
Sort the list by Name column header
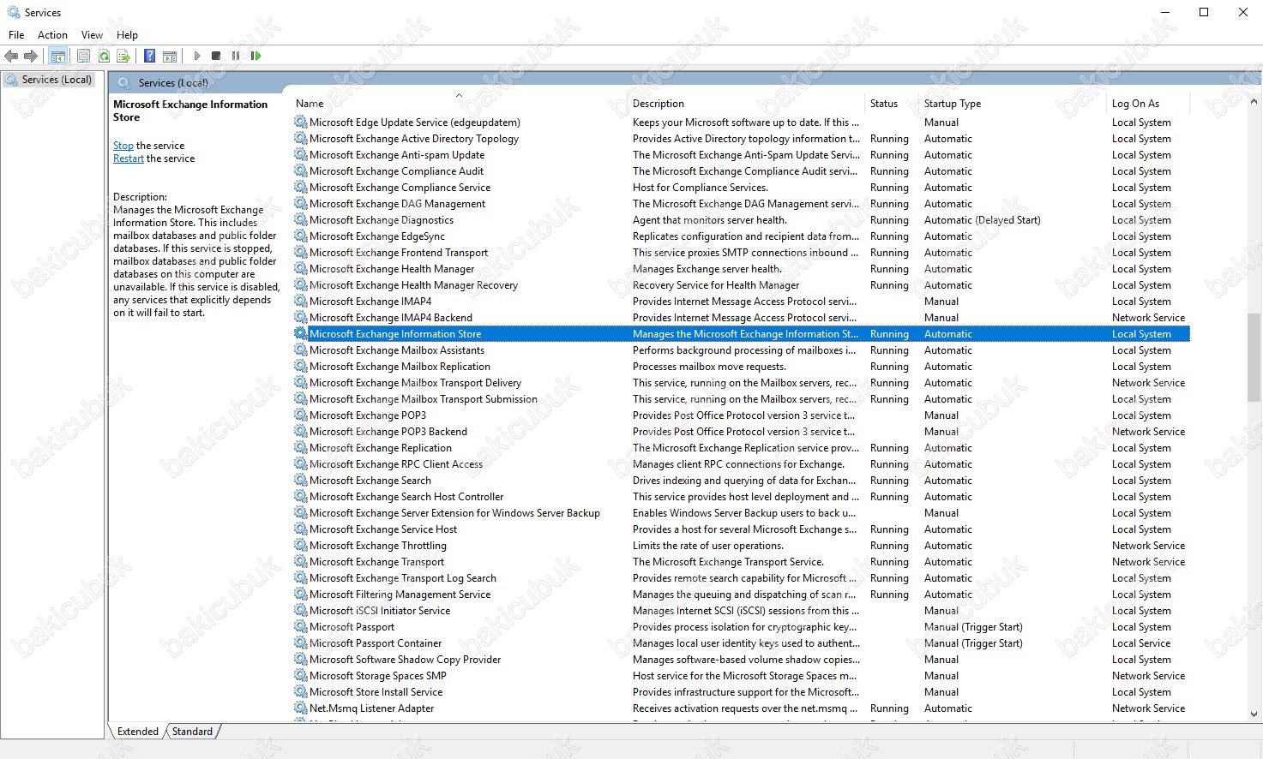click(459, 104)
